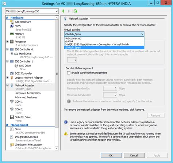Select Not connected in switch list
Viewport: 173px width, 163px height.
coord(104,38)
